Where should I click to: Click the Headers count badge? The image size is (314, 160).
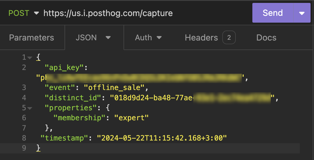[229, 37]
